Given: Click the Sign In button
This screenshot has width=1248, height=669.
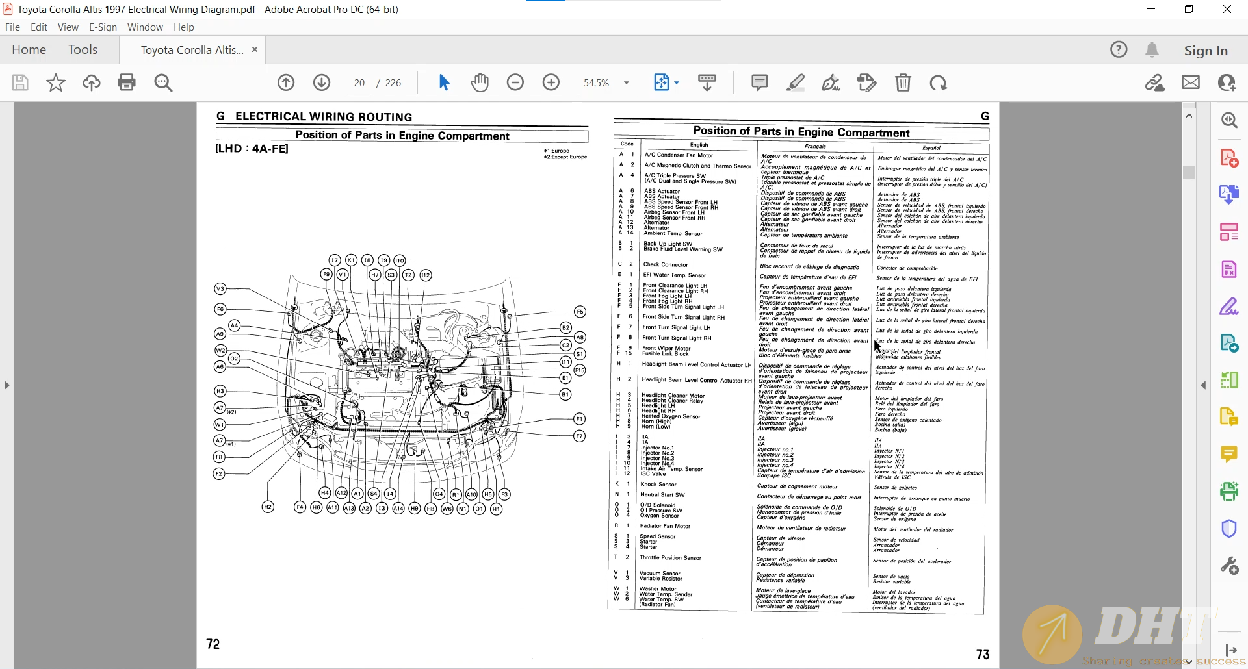Looking at the screenshot, I should click(1206, 51).
